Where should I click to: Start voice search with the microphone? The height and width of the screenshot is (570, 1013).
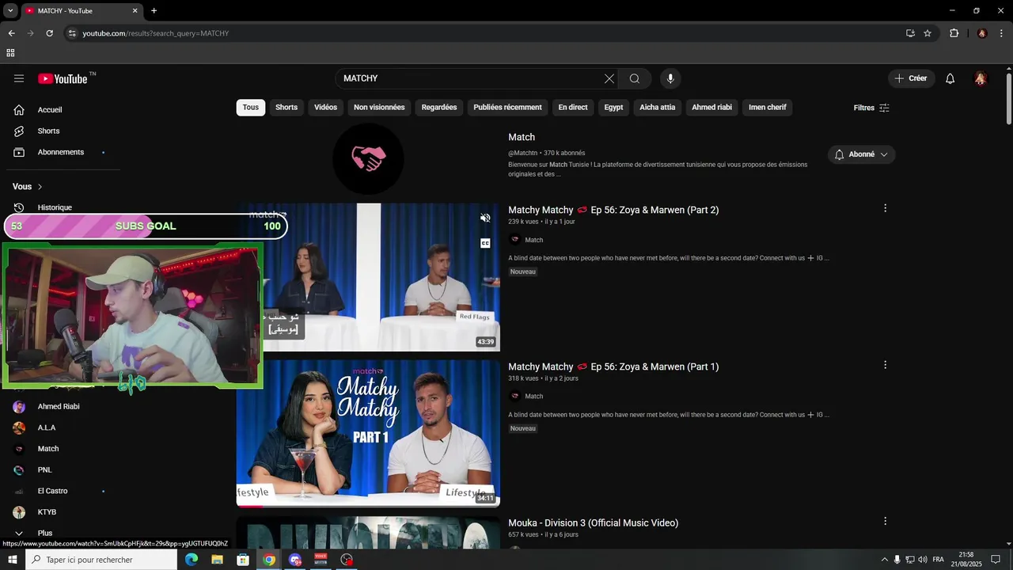pos(670,78)
